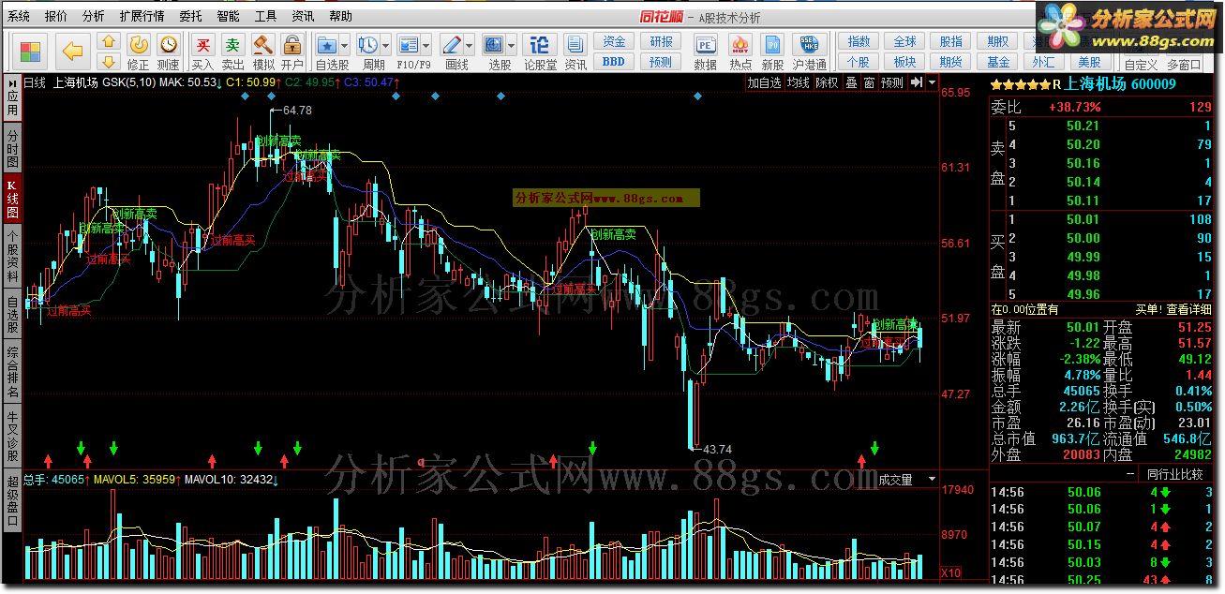Toggle 窗 multi-window chart mode
Image resolution: width=1225 pixels, height=594 pixels.
click(x=869, y=82)
